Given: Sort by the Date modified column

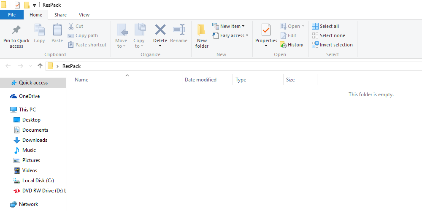Looking at the screenshot, I should pyautogui.click(x=200, y=80).
